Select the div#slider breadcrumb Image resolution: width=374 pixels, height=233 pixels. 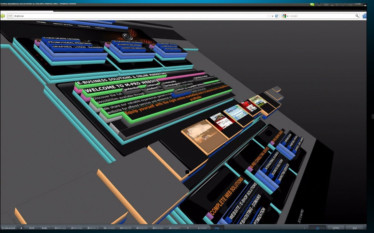(x=158, y=228)
